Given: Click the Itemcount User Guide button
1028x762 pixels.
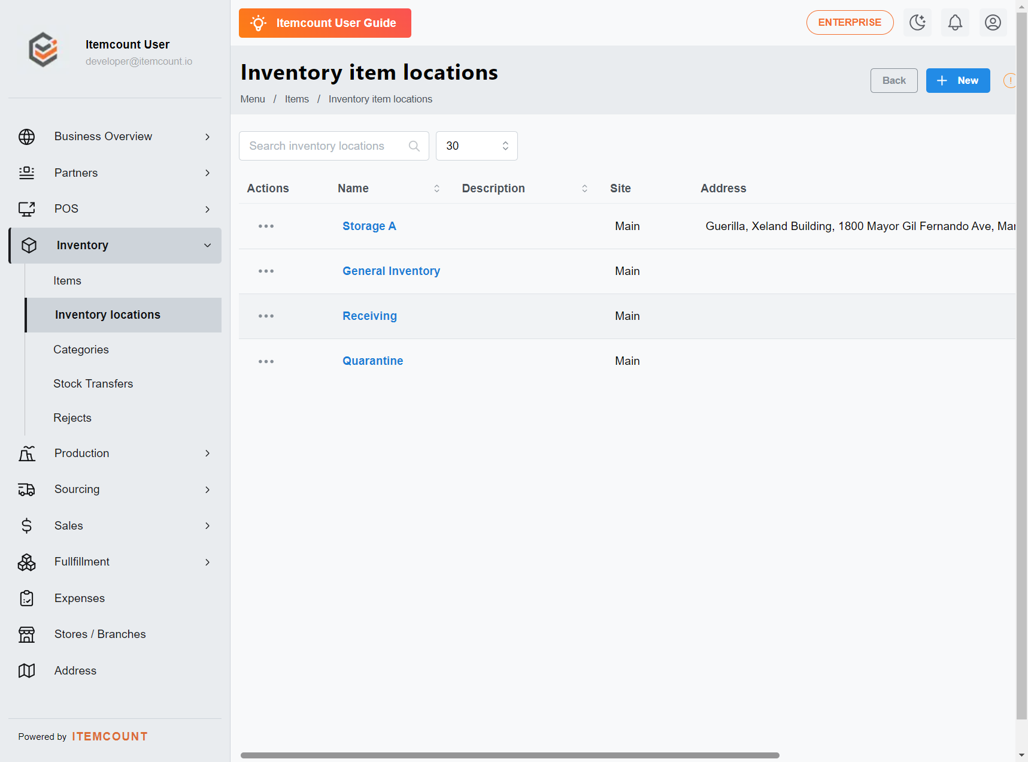Looking at the screenshot, I should pos(325,23).
